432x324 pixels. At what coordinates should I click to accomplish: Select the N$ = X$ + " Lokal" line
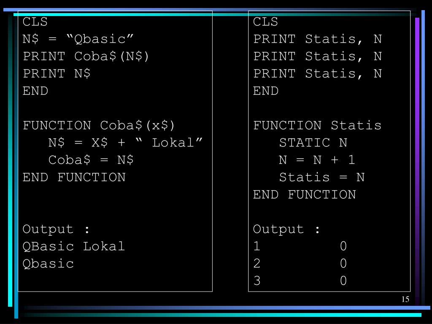click(x=125, y=143)
